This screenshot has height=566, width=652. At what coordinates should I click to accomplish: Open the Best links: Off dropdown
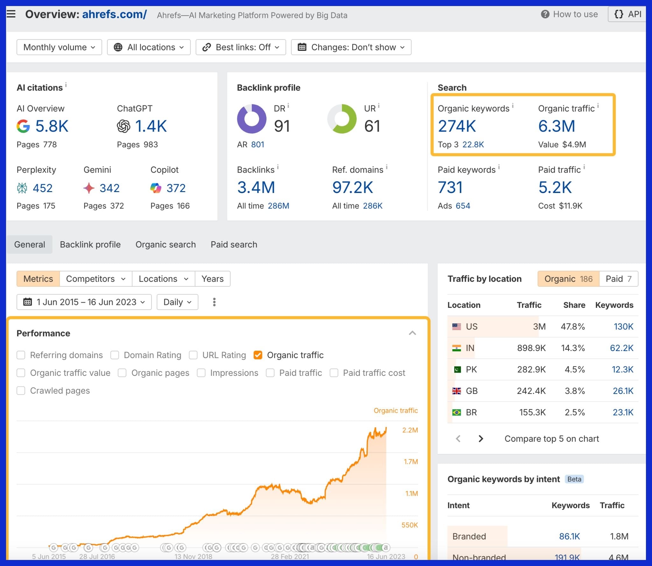pyautogui.click(x=241, y=47)
